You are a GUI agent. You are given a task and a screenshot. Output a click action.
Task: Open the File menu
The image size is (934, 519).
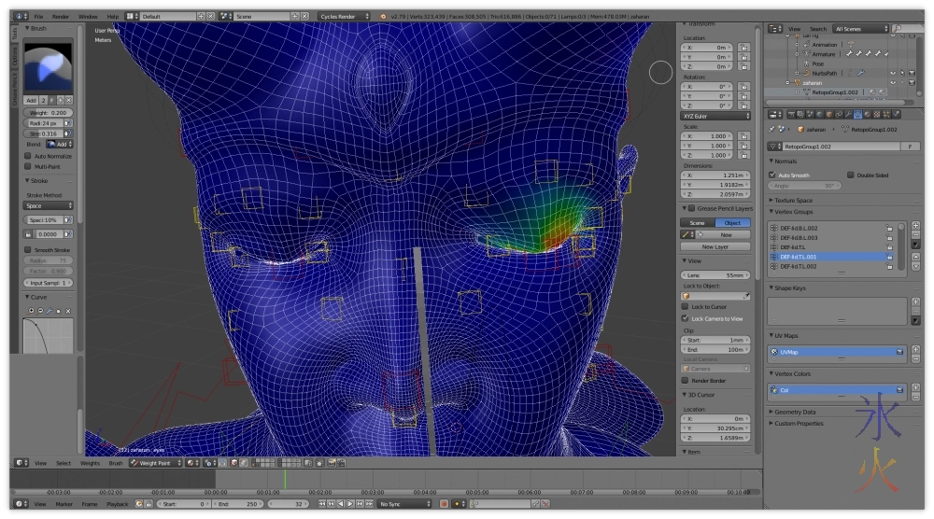pyautogui.click(x=38, y=16)
